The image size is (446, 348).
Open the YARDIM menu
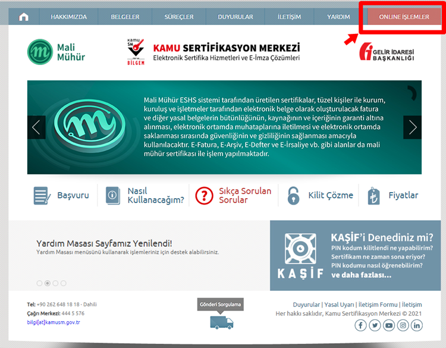(338, 17)
